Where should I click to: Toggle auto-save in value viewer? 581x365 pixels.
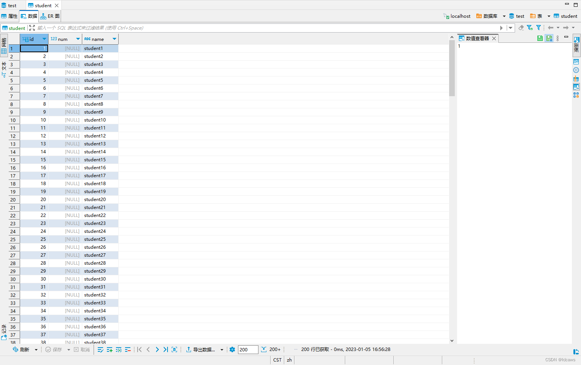[549, 38]
